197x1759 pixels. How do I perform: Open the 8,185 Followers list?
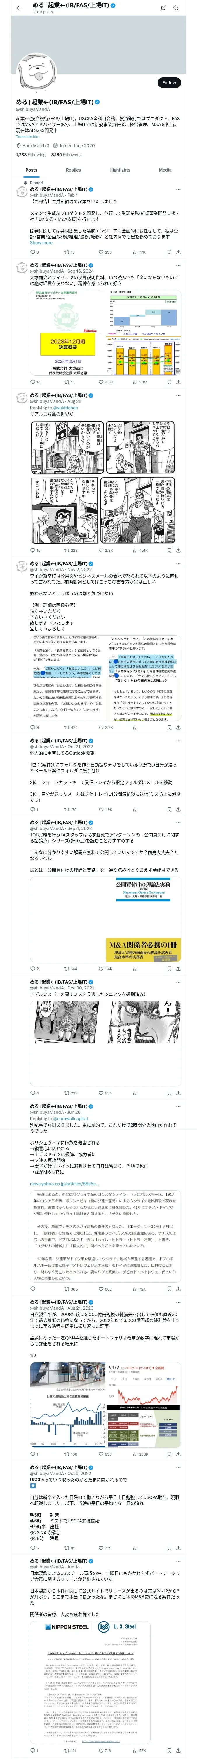click(66, 155)
